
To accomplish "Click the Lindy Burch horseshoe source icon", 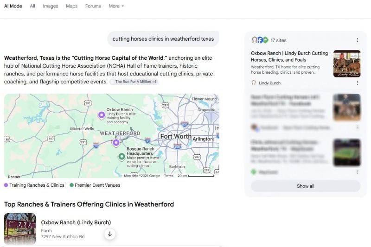I will pyautogui.click(x=253, y=83).
